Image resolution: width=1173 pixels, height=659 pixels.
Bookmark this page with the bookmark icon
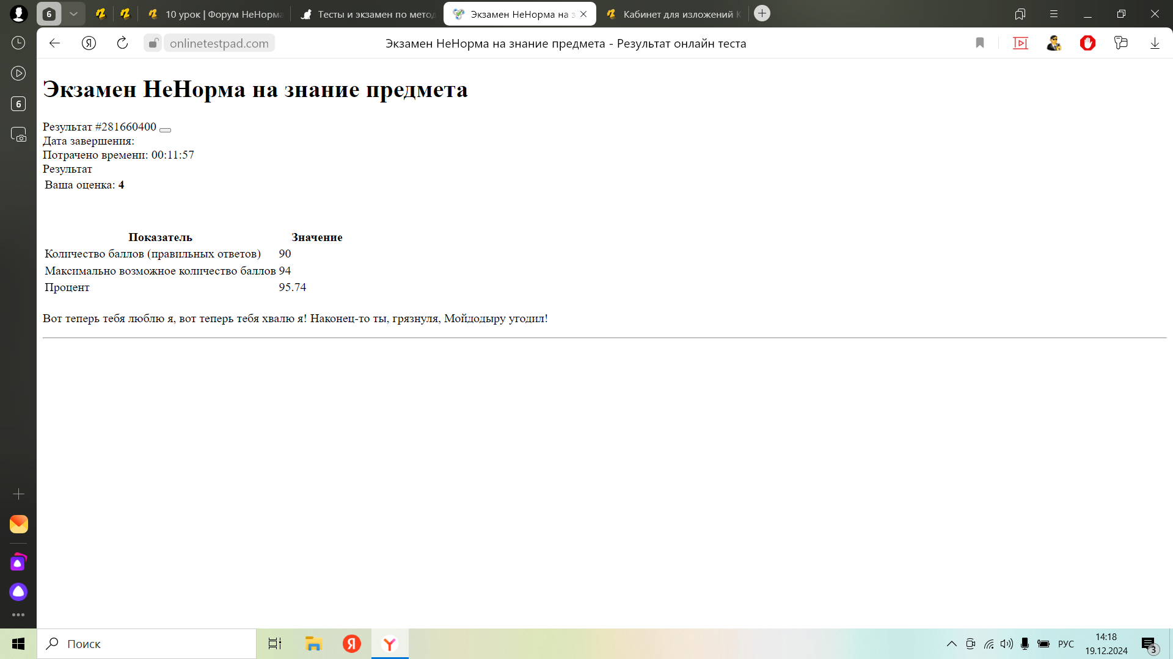click(x=980, y=43)
